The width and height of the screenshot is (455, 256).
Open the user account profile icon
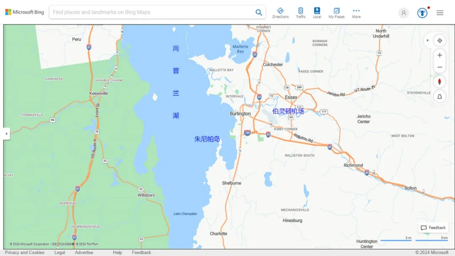[403, 13]
